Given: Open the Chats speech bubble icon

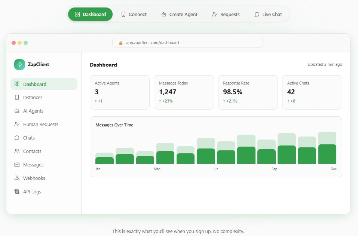Looking at the screenshot, I should [x=16, y=138].
